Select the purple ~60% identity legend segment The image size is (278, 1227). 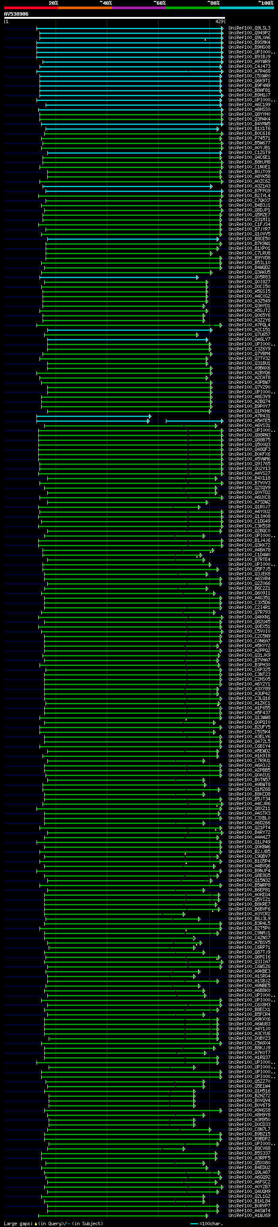pos(139,8)
